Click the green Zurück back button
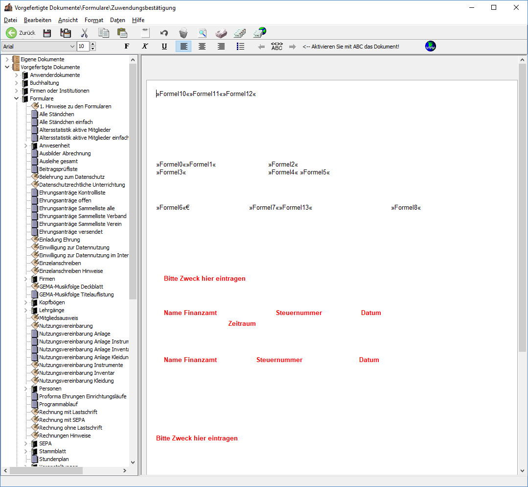Screen dimensions: 528x487 point(20,33)
